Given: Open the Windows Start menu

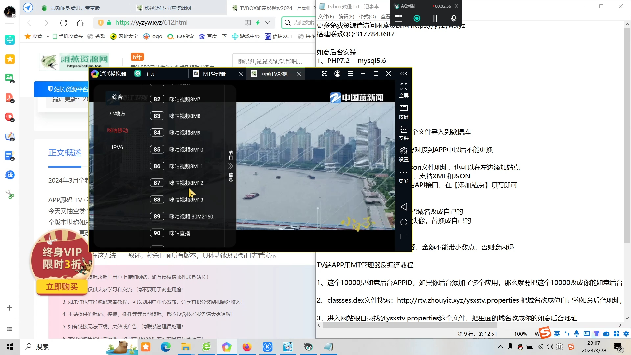Looking at the screenshot, I should [x=10, y=347].
